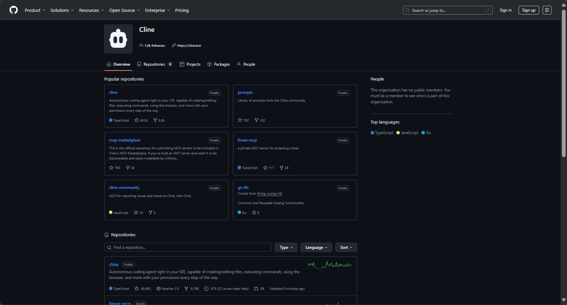The image size is (567, 305).
Task: Open the 476 issues link for cline
Action: pyautogui.click(x=226, y=289)
